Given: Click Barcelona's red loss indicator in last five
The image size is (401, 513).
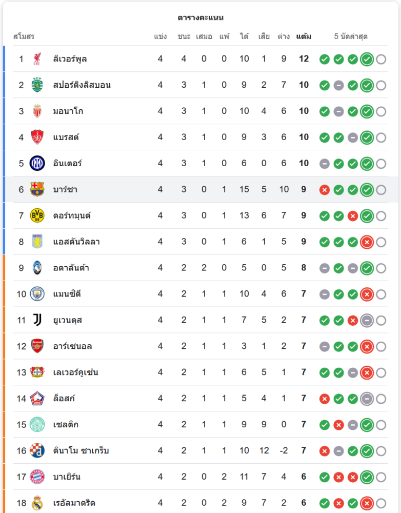Looking at the screenshot, I should (325, 190).
